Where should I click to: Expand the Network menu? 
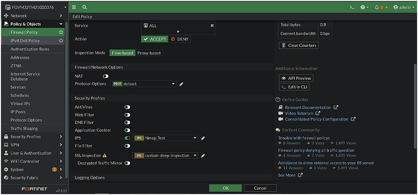click(x=33, y=16)
